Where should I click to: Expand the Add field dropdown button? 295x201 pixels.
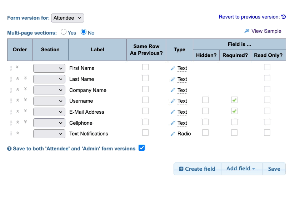point(241,169)
